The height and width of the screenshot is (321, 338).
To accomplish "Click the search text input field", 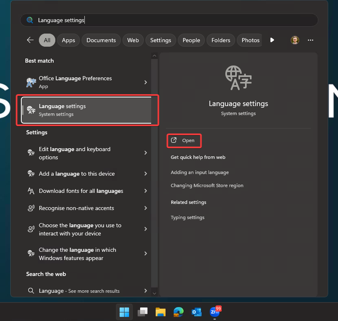I will (x=172, y=20).
